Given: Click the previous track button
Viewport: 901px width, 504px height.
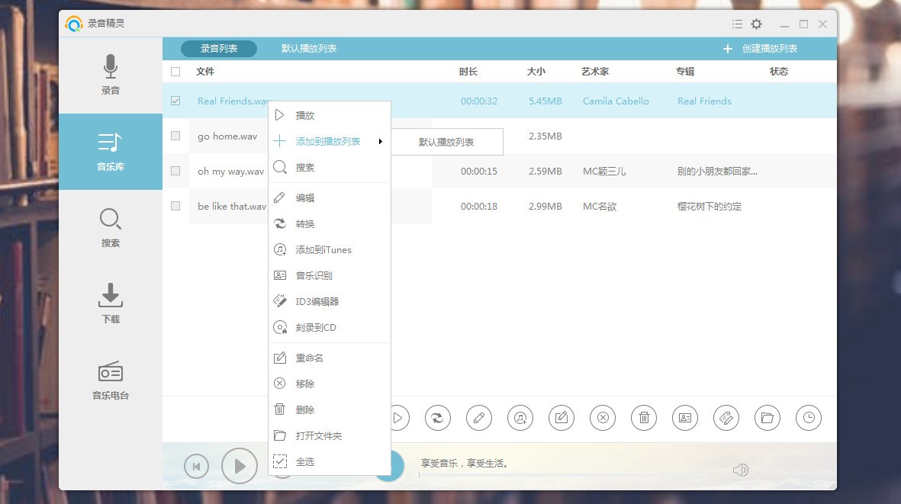Looking at the screenshot, I should (197, 466).
